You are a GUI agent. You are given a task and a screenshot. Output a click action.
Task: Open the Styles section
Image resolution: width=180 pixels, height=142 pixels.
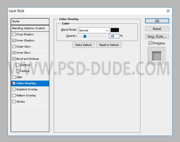pyautogui.click(x=30, y=21)
